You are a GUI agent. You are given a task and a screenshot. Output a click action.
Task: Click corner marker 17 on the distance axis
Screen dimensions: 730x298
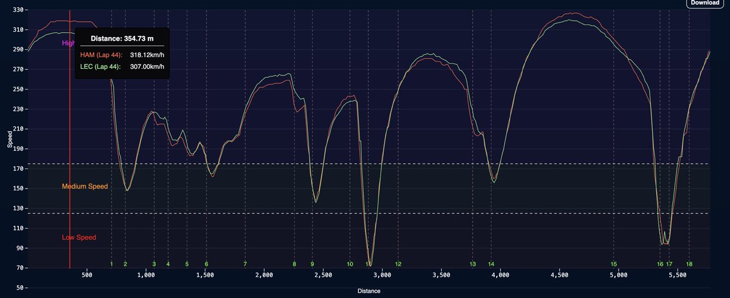[x=669, y=265]
